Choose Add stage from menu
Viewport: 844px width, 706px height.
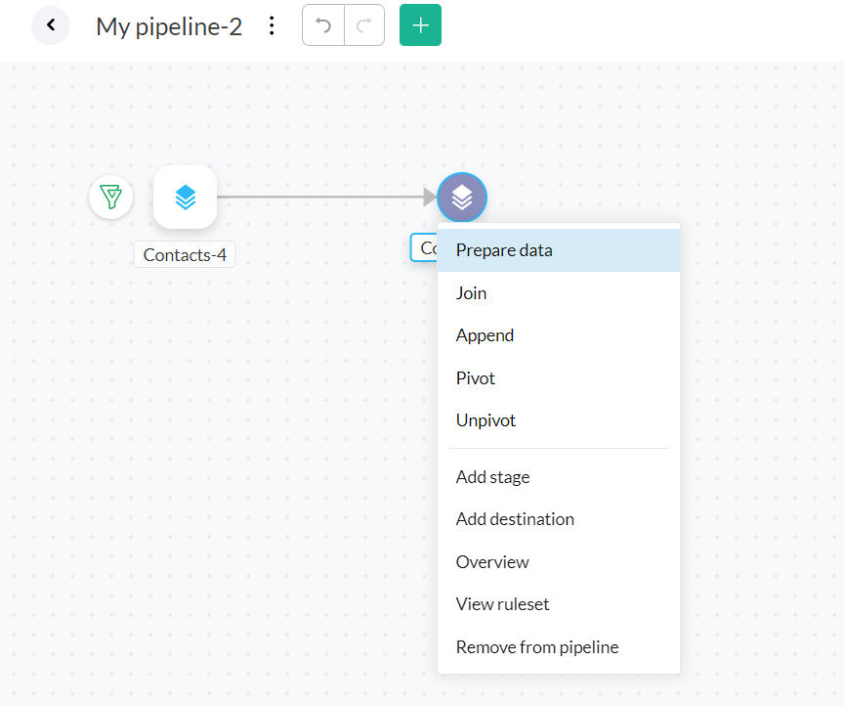pos(492,477)
